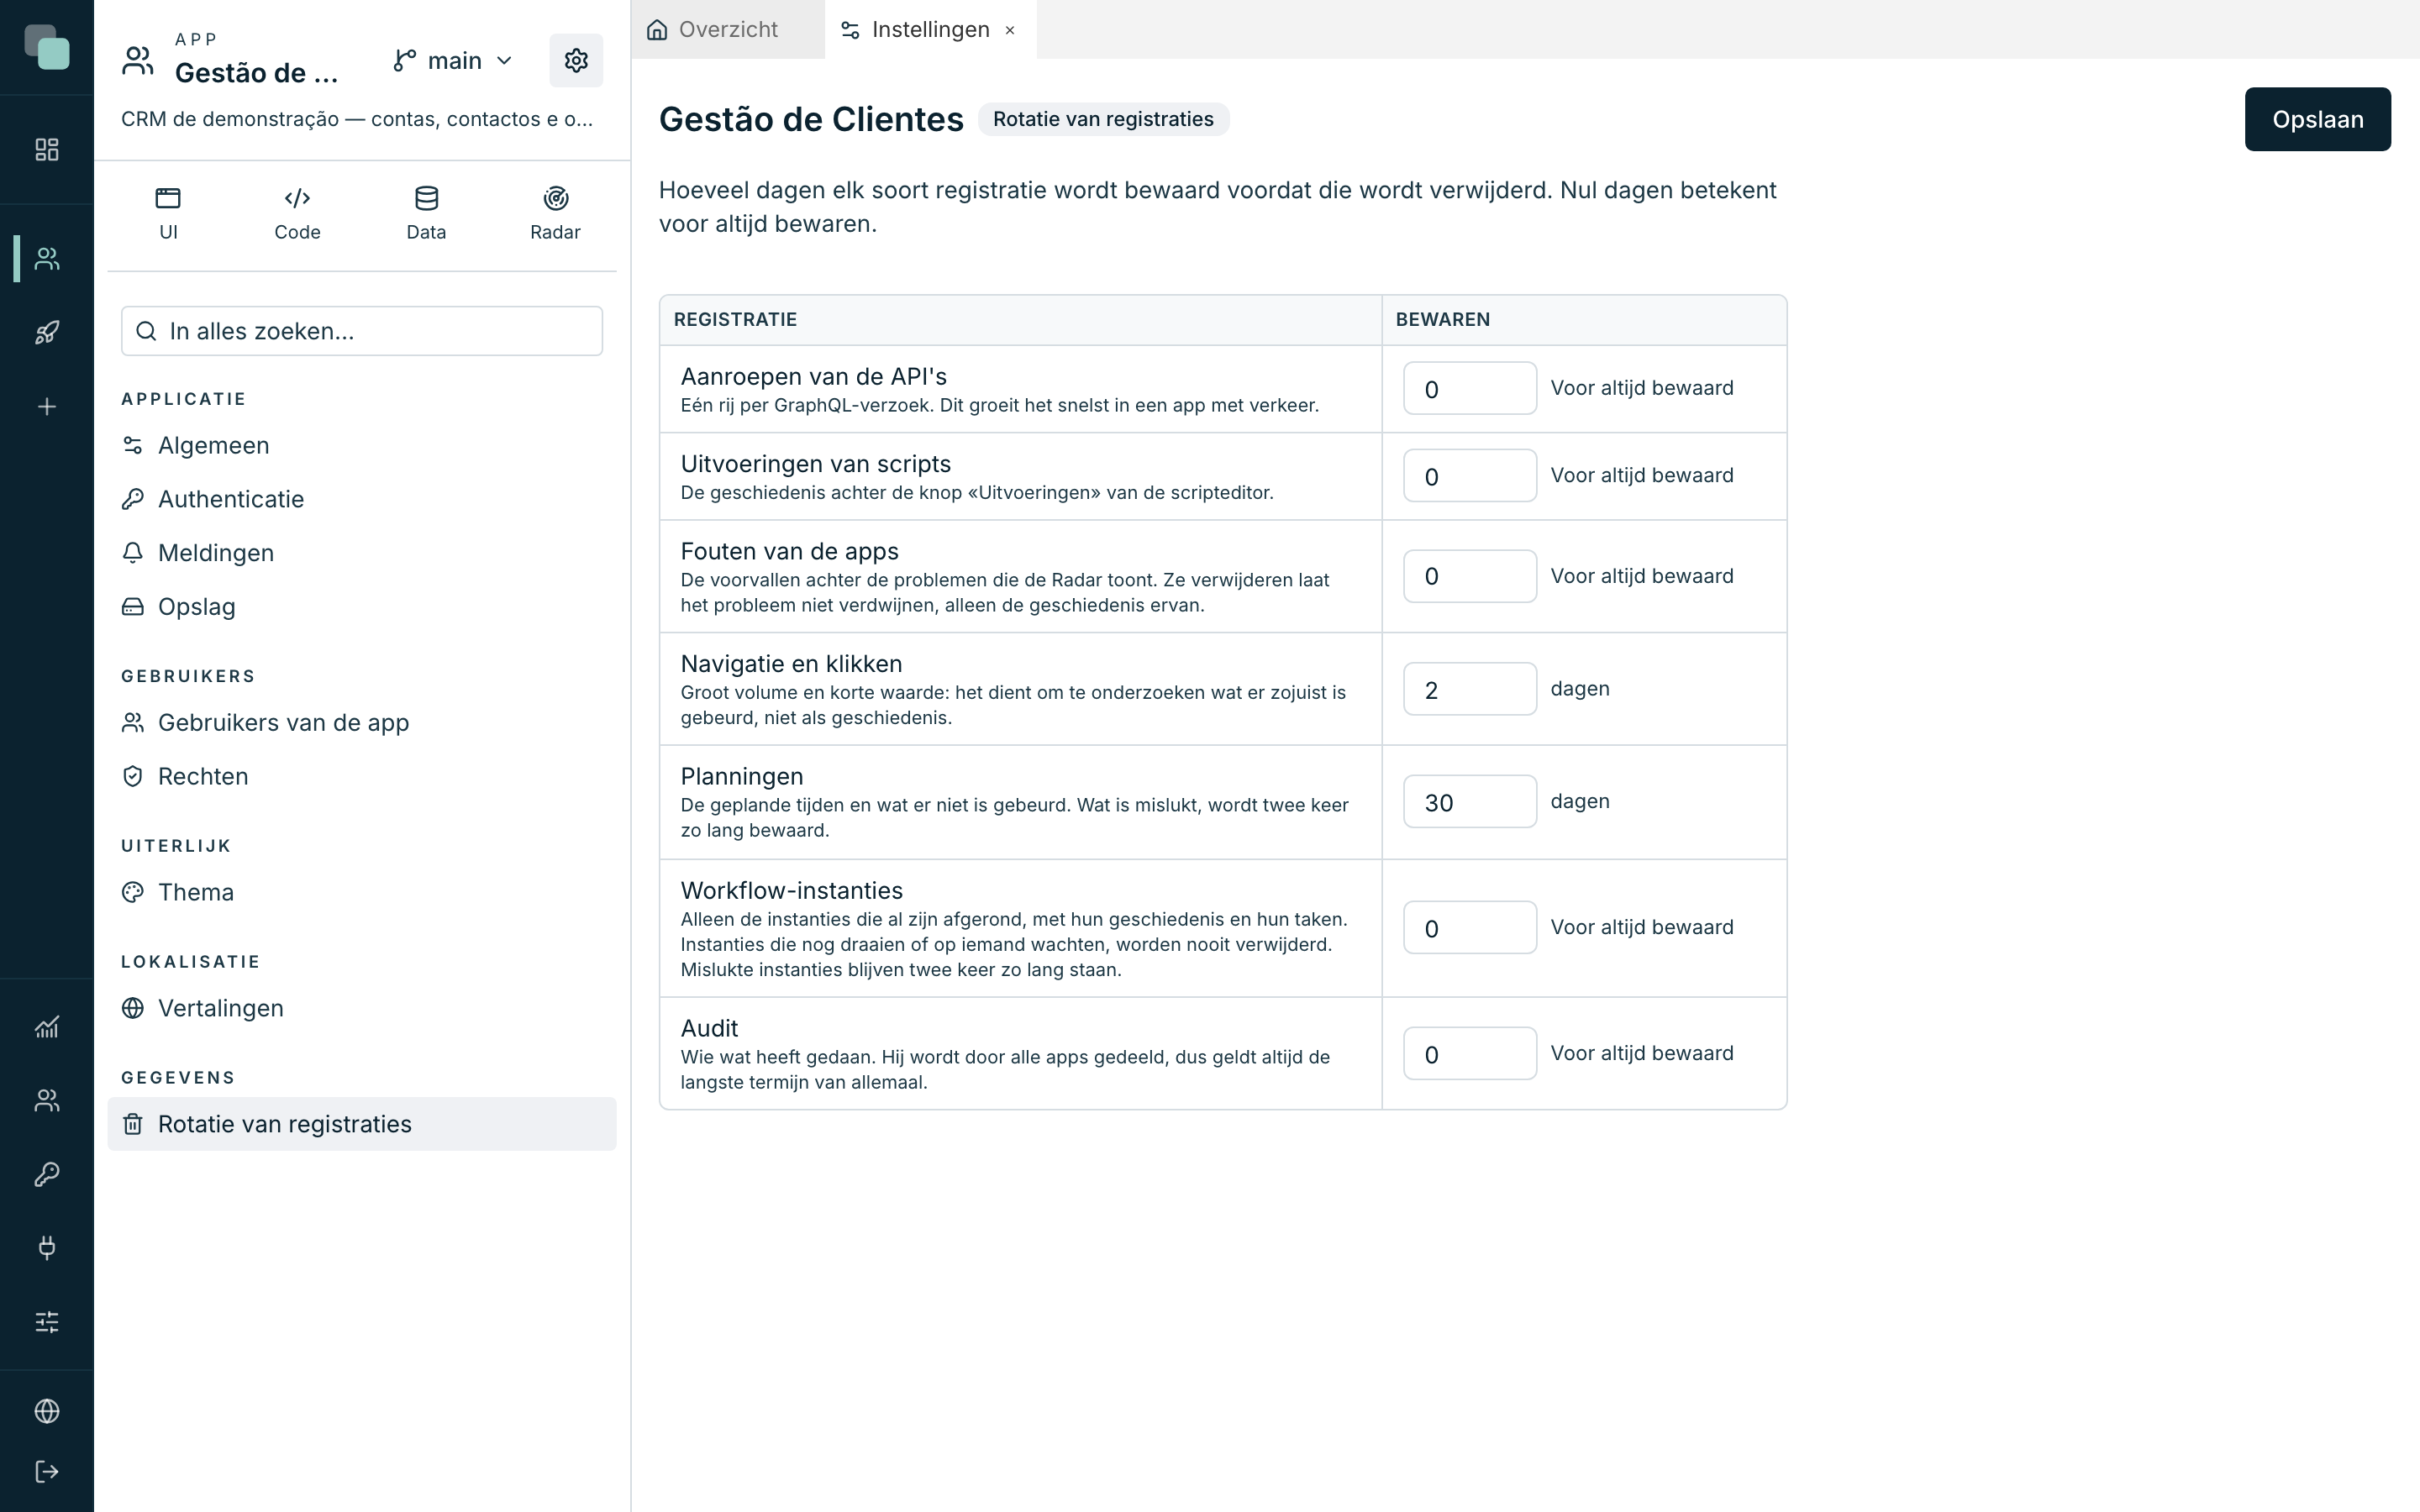Click the rocket icon in left rail

(x=47, y=332)
